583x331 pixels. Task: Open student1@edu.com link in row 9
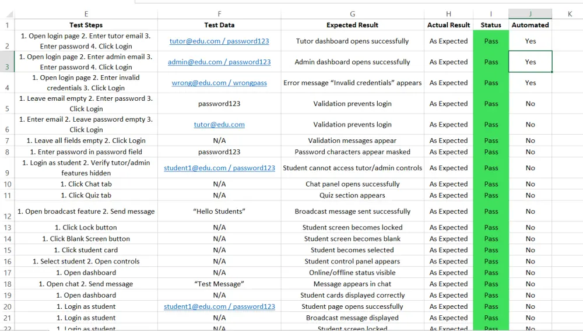219,168
